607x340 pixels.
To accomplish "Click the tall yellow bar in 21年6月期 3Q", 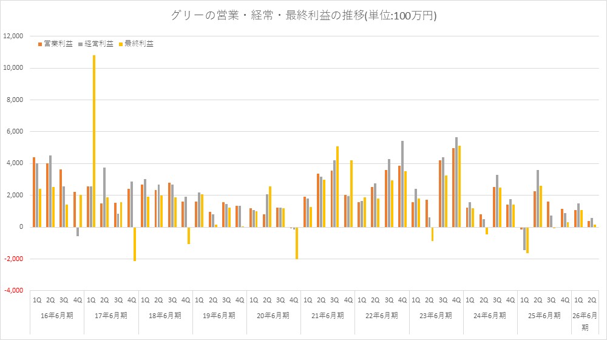I will 337,186.
